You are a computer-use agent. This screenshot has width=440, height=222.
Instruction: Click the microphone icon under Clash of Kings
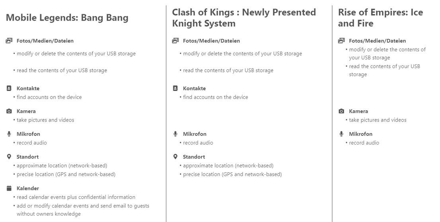175,134
